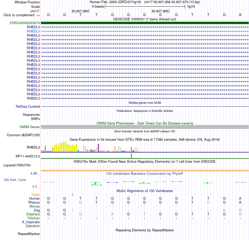Click the Elephant species label
Image resolution: width=249 pixels, height=240 pixels.
coord(33,214)
